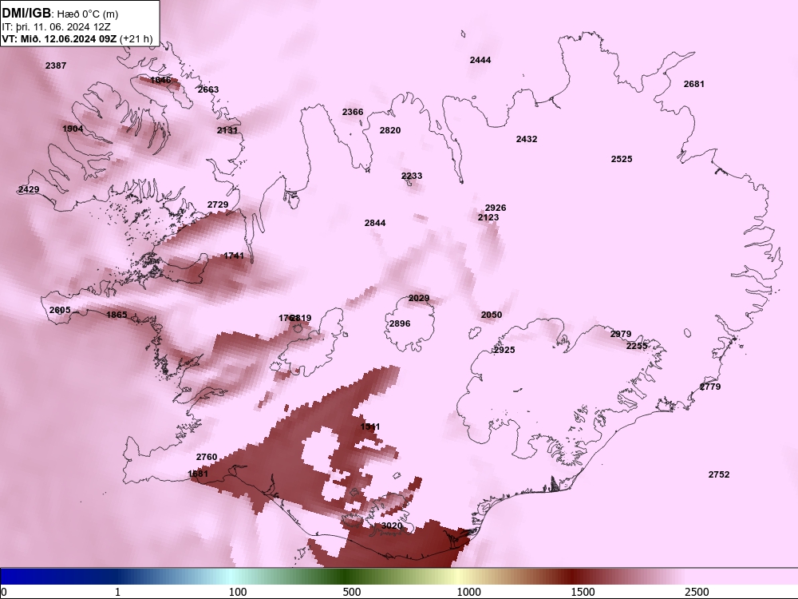
Task: Click the value 2255 on map
Action: point(637,347)
